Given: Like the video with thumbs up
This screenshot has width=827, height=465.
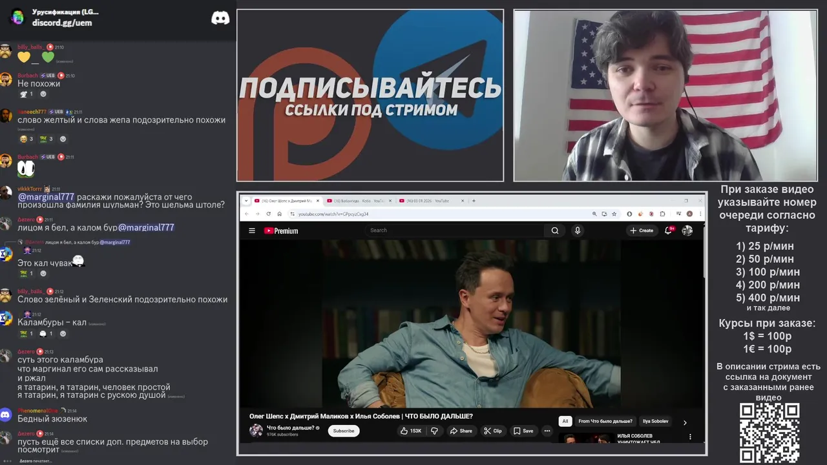Looking at the screenshot, I should pyautogui.click(x=410, y=431).
